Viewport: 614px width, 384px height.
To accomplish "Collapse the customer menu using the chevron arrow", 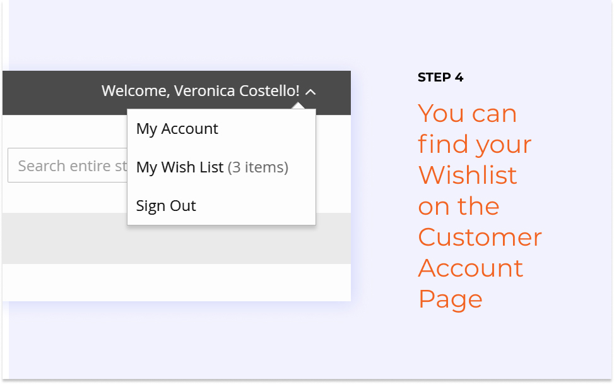I will pos(310,92).
